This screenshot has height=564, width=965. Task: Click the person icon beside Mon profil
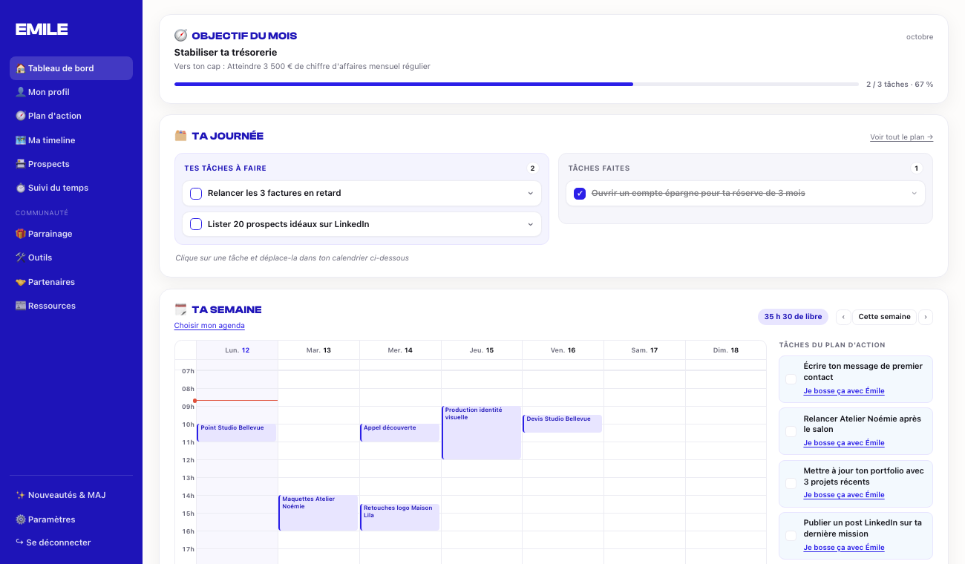[21, 92]
